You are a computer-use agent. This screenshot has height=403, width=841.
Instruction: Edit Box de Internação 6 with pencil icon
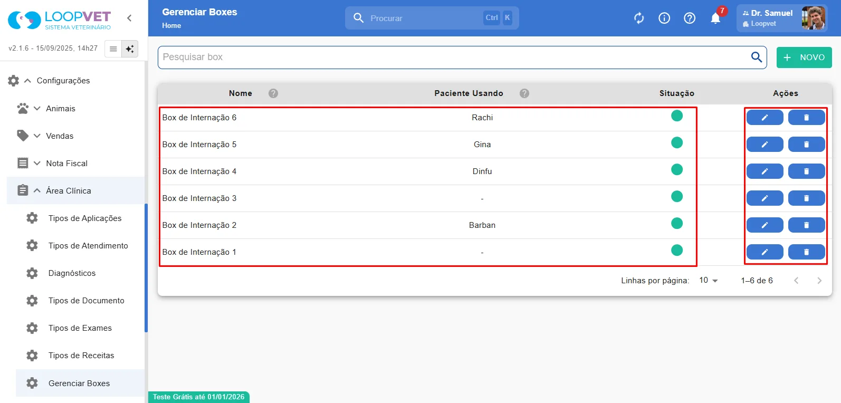pyautogui.click(x=764, y=118)
